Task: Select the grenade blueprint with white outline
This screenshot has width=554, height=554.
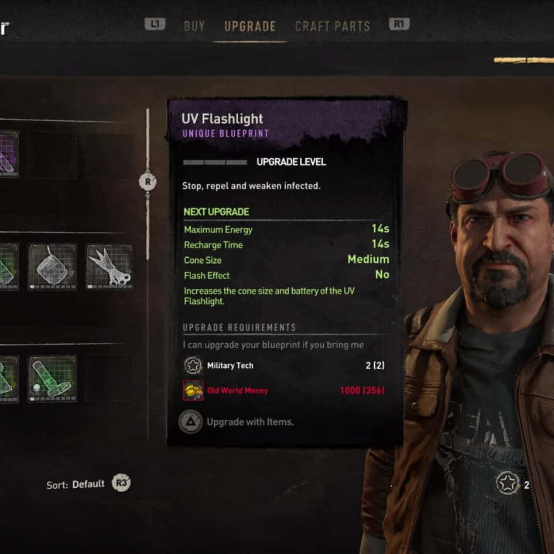Action: pos(52,267)
